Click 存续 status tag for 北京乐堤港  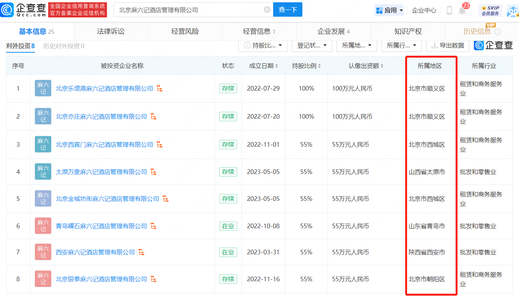[x=228, y=89]
